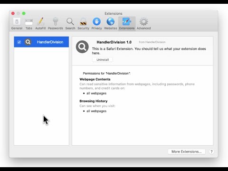Open the Security preferences pane
This screenshot has height=171, width=228.
(83, 24)
